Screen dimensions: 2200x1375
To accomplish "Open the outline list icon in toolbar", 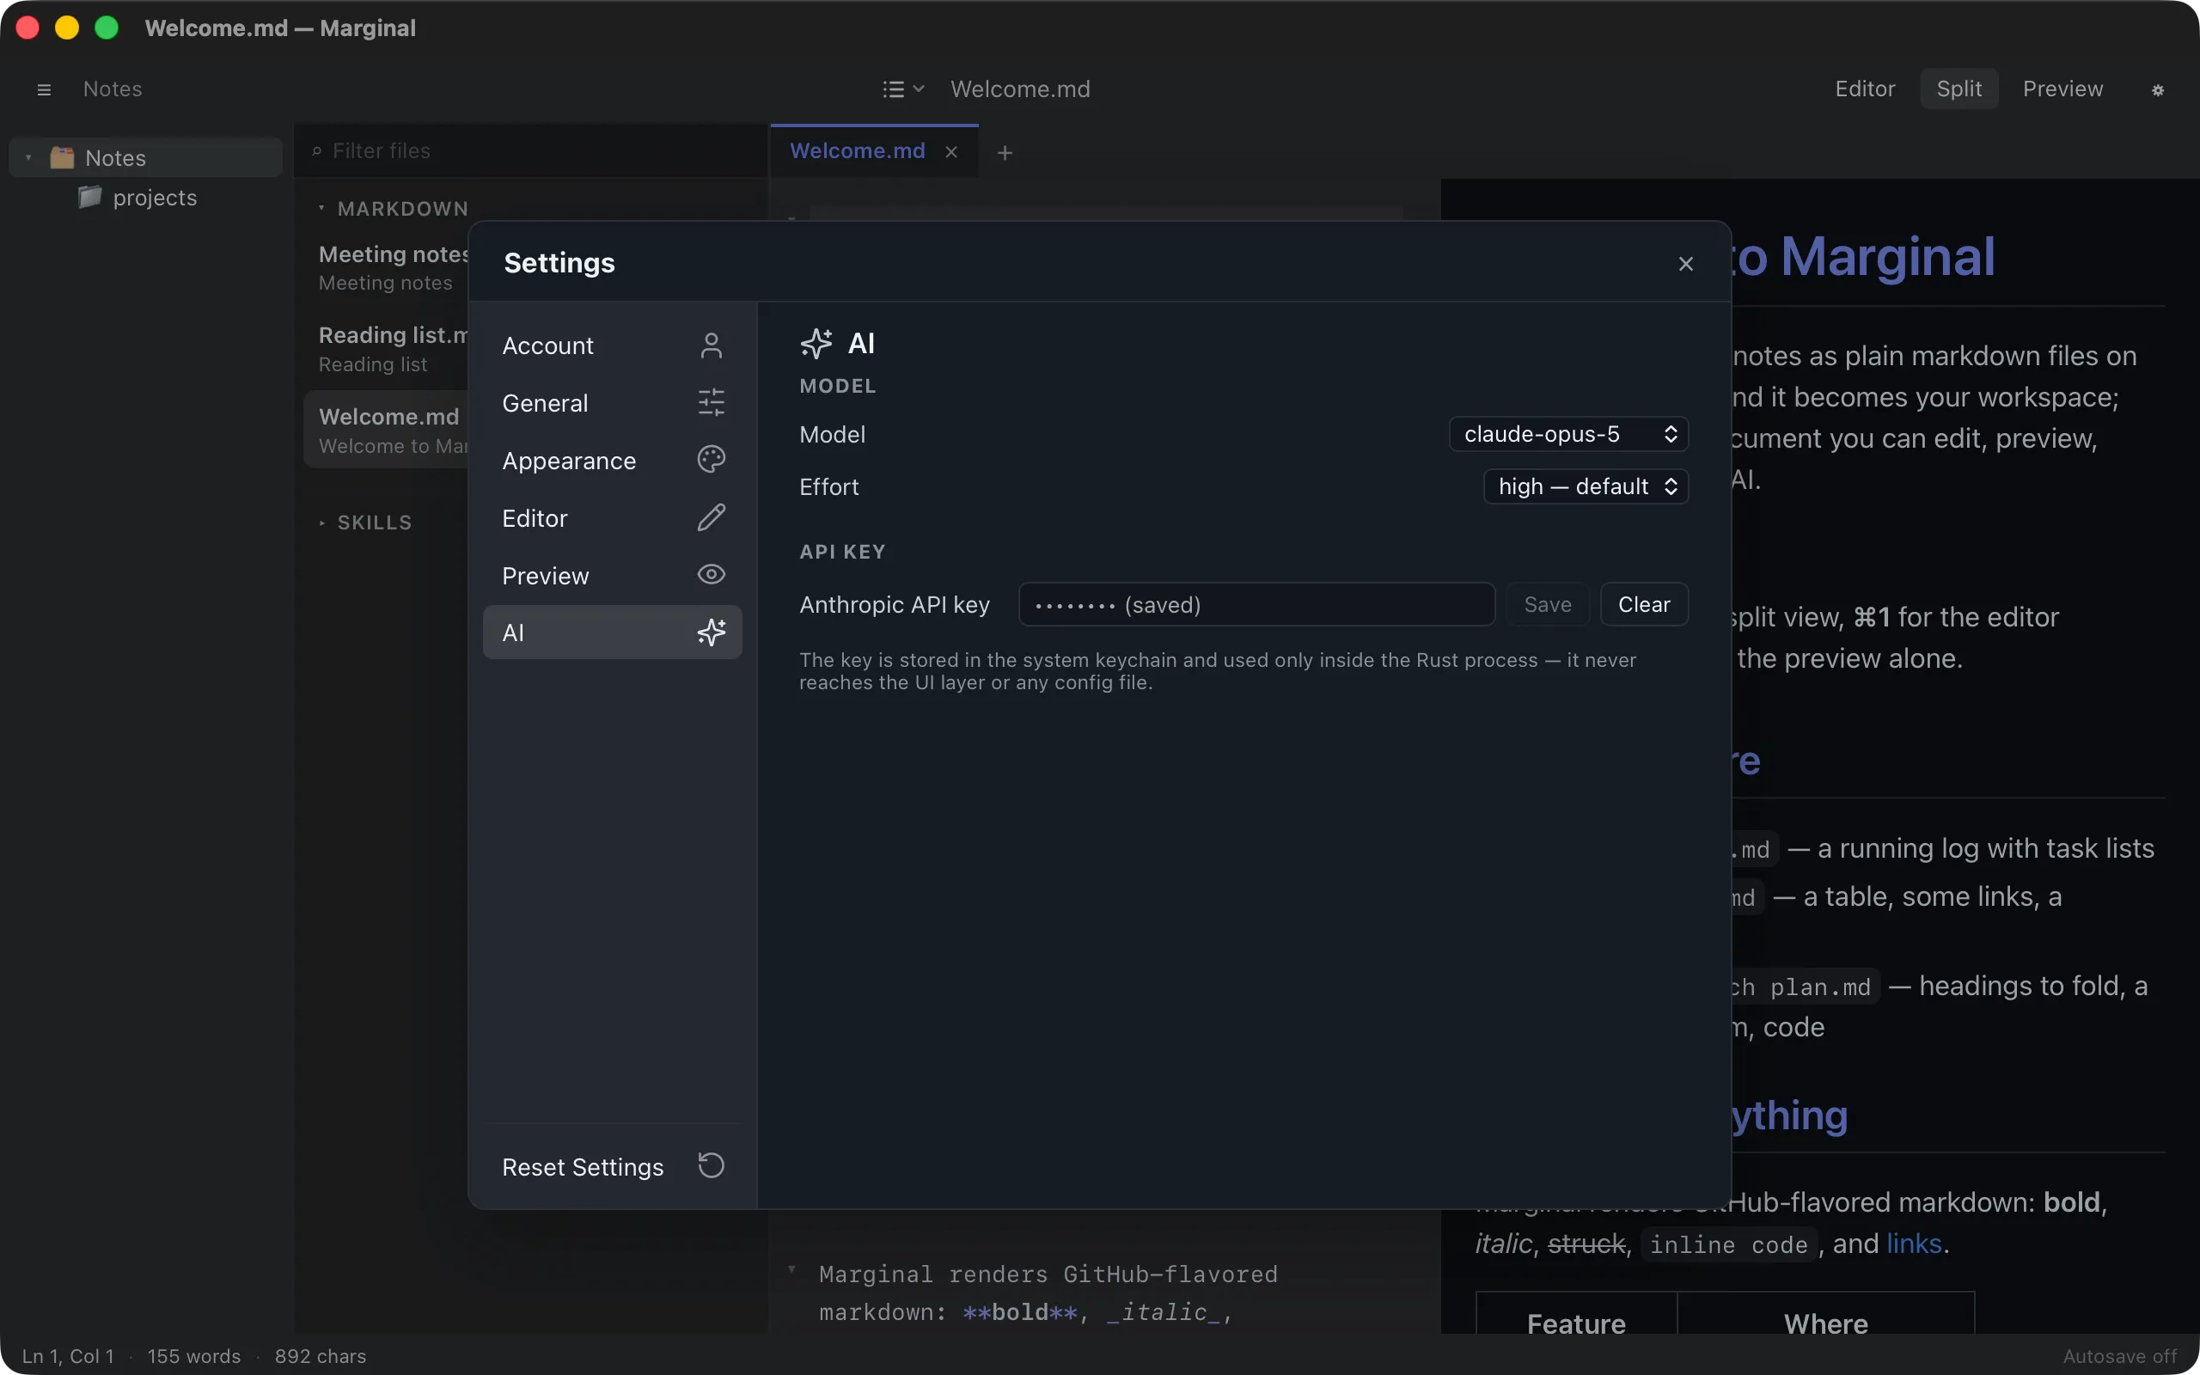I will pos(902,89).
